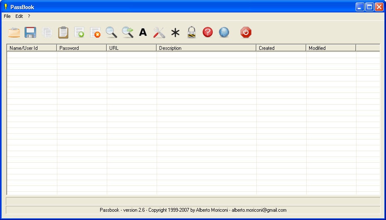Viewport: 386px width, 220px height.
Task: Click the magnifying glass search icon
Action: [x=111, y=32]
